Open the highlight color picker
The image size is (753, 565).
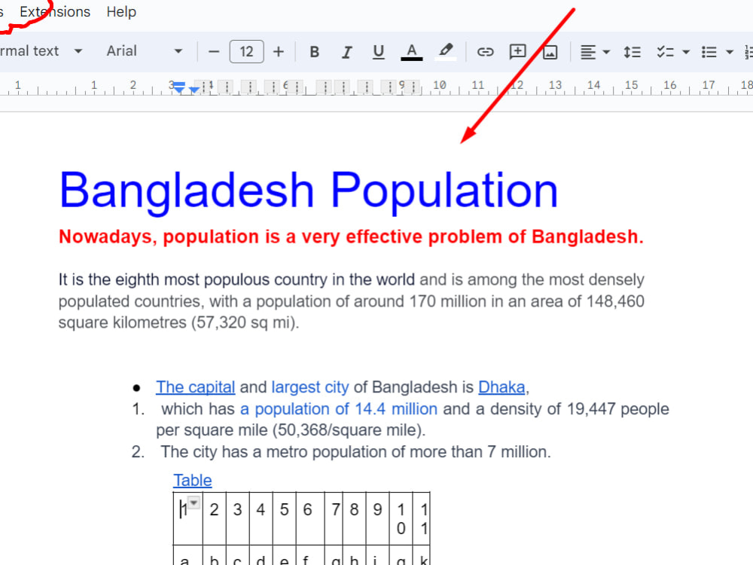[x=446, y=51]
